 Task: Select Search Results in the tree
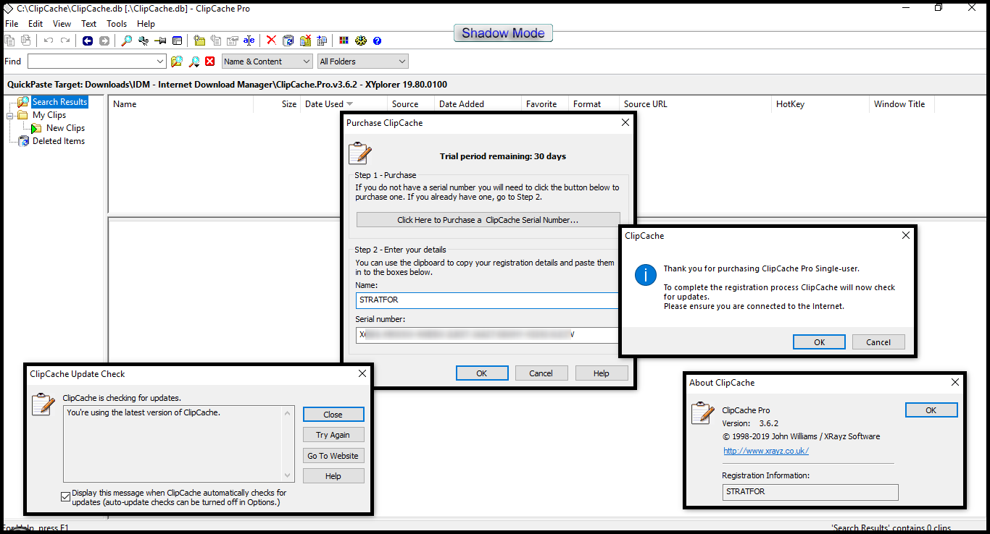click(x=59, y=102)
